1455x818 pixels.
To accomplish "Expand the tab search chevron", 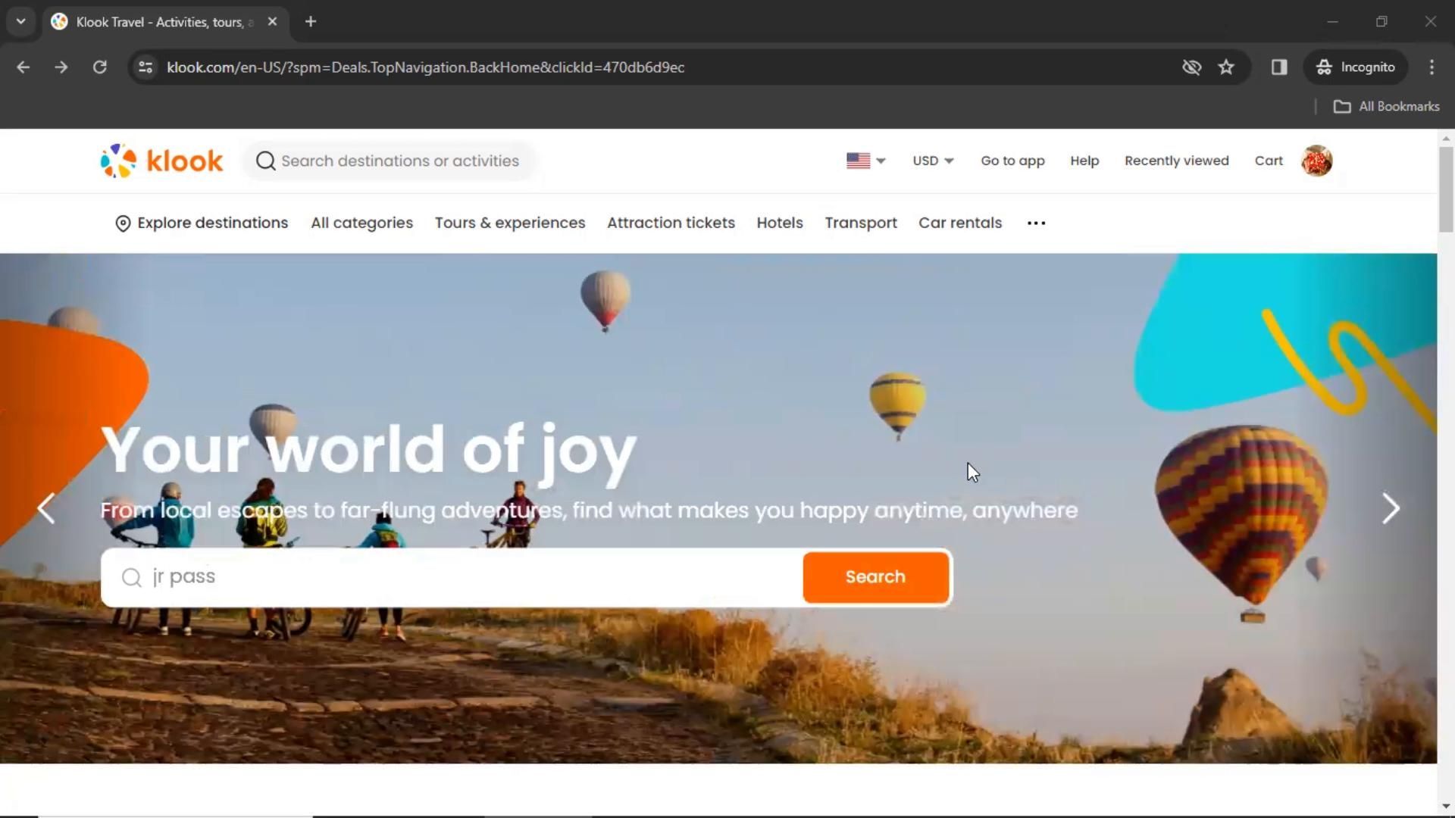I will coord(20,21).
